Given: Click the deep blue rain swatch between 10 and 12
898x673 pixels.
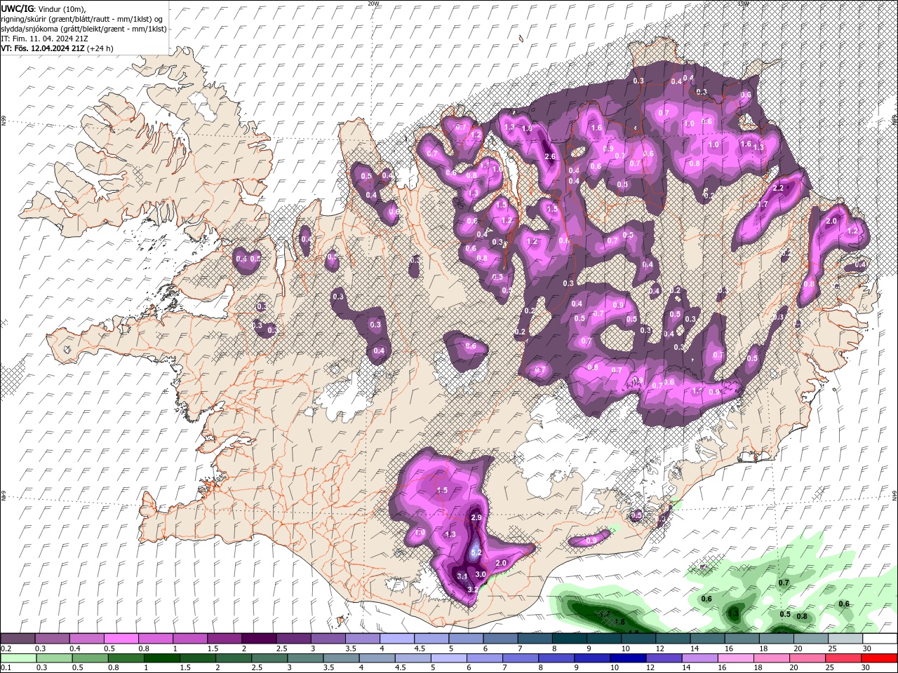Looking at the screenshot, I should (628, 658).
